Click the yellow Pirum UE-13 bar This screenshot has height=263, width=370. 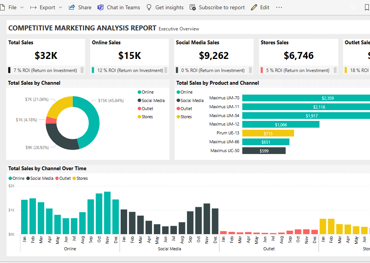coord(268,133)
